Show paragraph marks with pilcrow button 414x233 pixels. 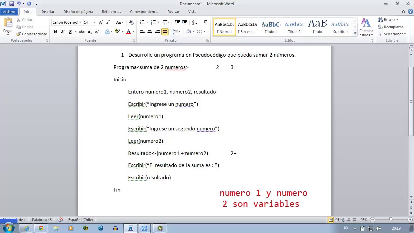pos(205,22)
